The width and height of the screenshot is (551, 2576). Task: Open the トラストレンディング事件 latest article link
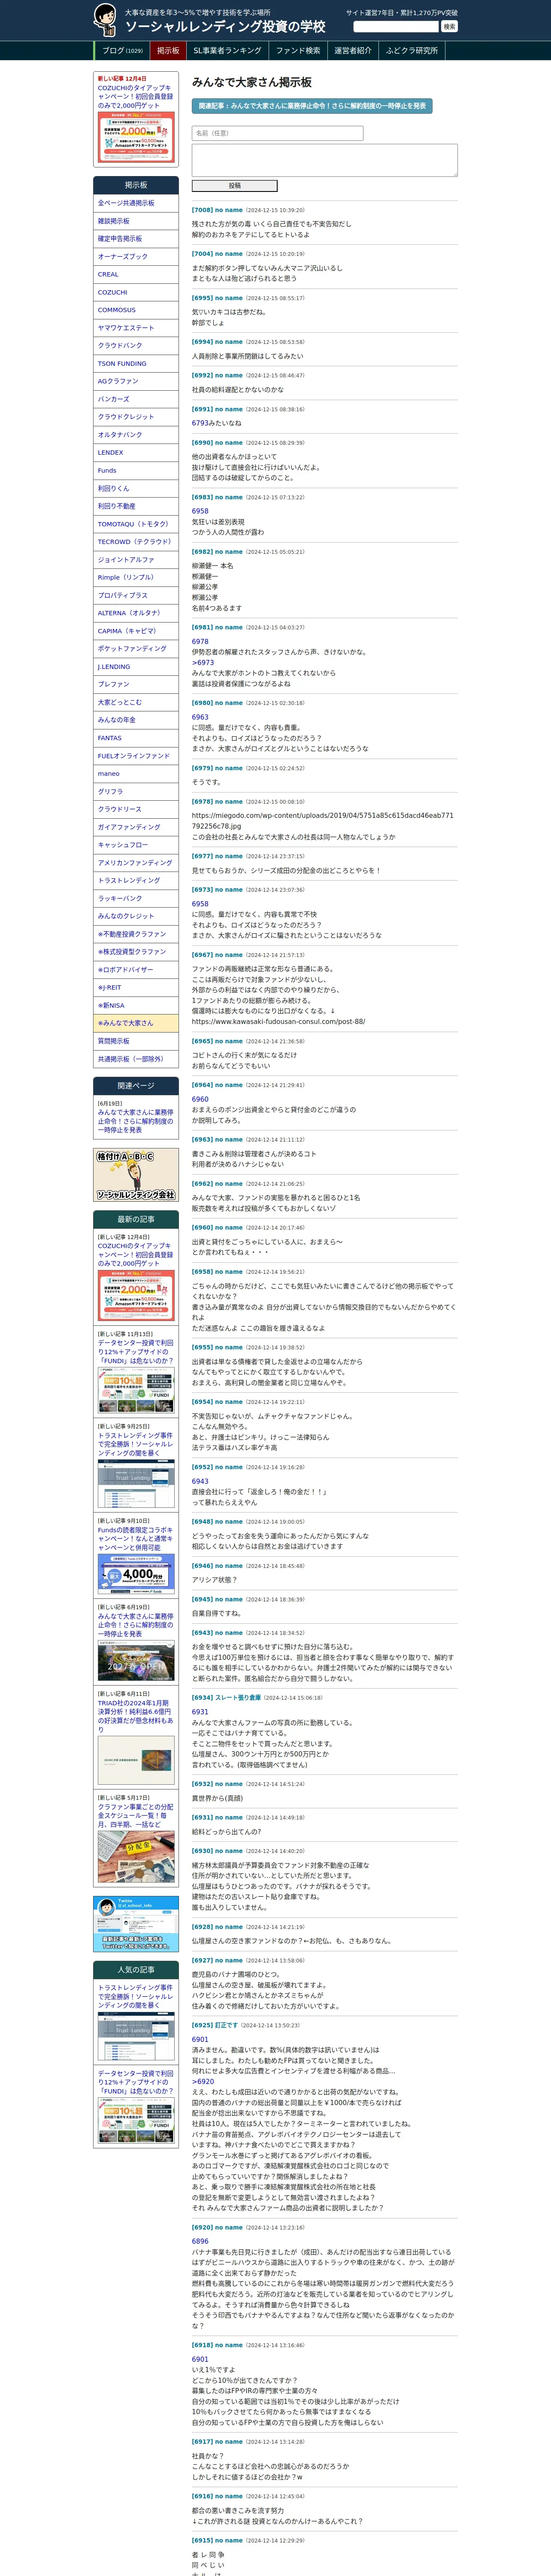(x=136, y=1444)
